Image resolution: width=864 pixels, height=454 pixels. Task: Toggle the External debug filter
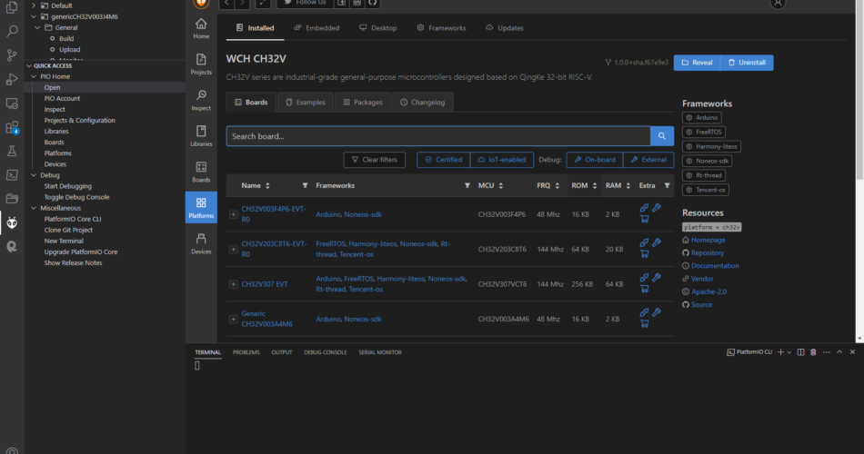648,160
